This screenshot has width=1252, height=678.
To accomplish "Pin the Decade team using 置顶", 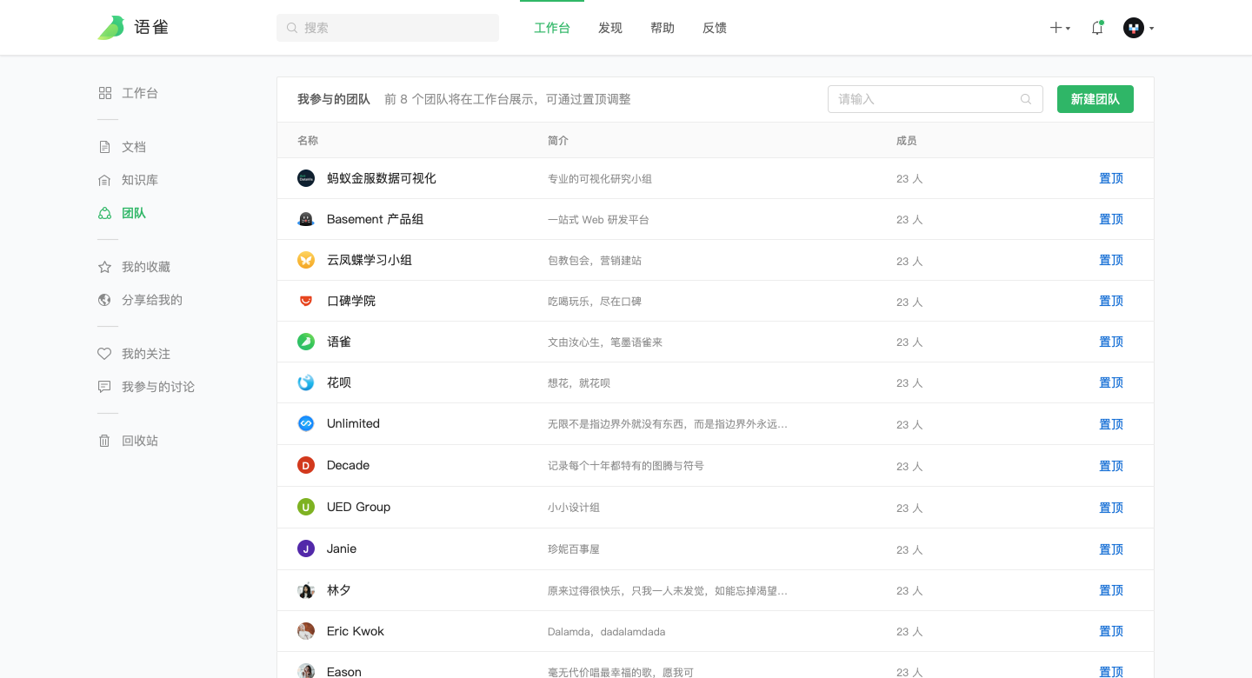I will pos(1111,466).
